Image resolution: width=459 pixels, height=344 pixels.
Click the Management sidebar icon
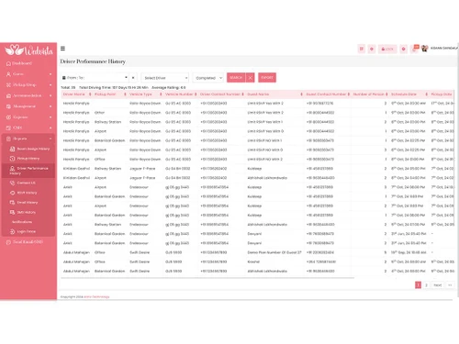8,106
